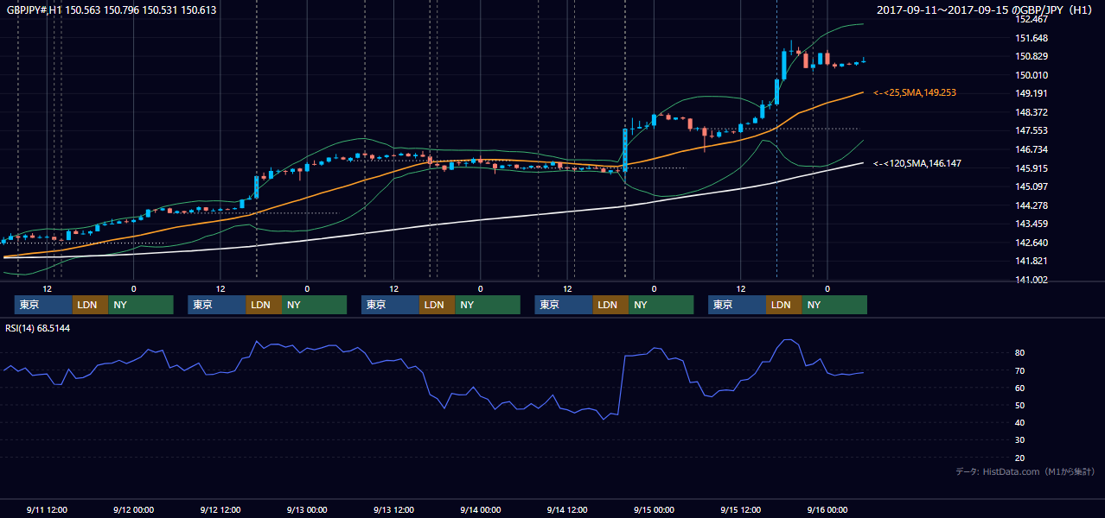Click price axis value 150.829
1105x518 pixels.
pyautogui.click(x=1032, y=56)
